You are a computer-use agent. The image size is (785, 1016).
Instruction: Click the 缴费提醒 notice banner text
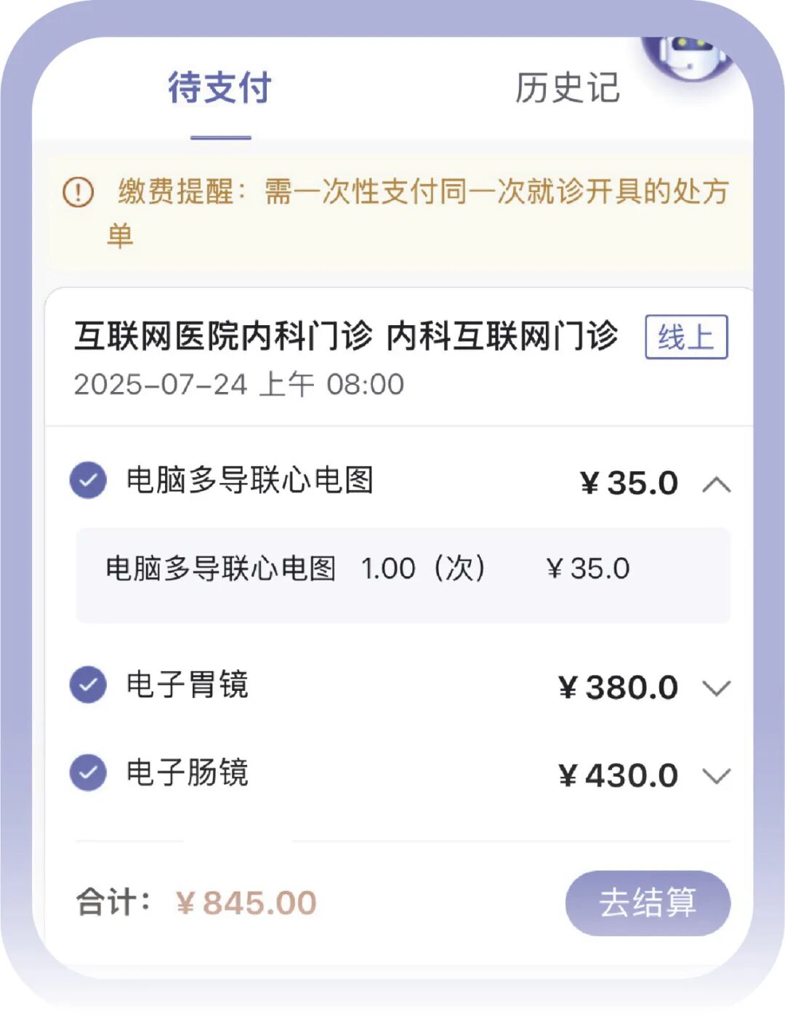tap(422, 193)
